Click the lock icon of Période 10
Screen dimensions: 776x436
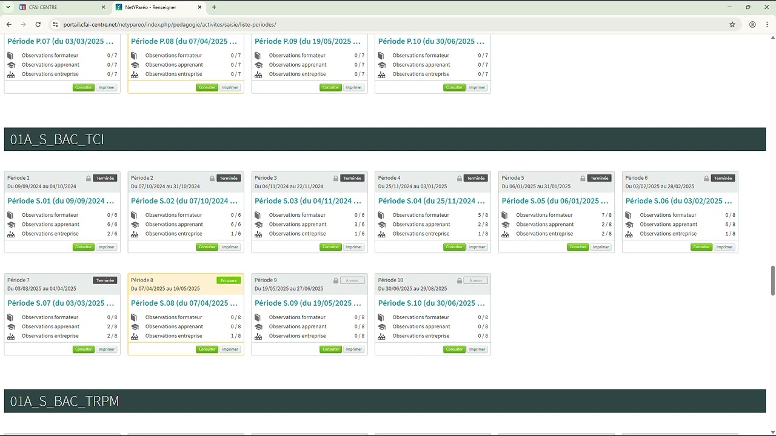460,280
